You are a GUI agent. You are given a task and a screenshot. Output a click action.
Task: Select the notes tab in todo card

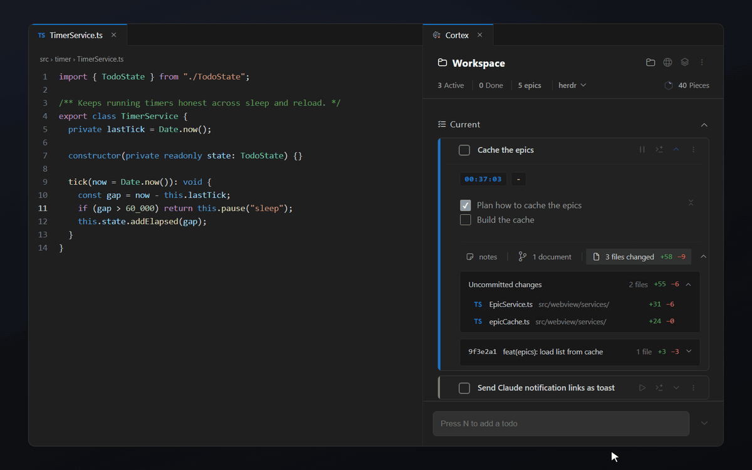(482, 257)
